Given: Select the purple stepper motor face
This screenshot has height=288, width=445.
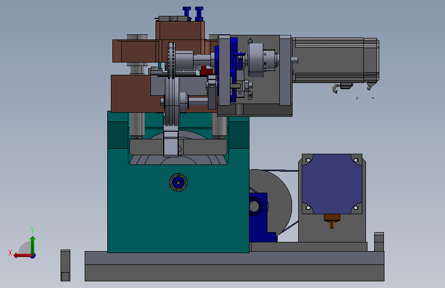Looking at the screenshot, I should (x=332, y=184).
